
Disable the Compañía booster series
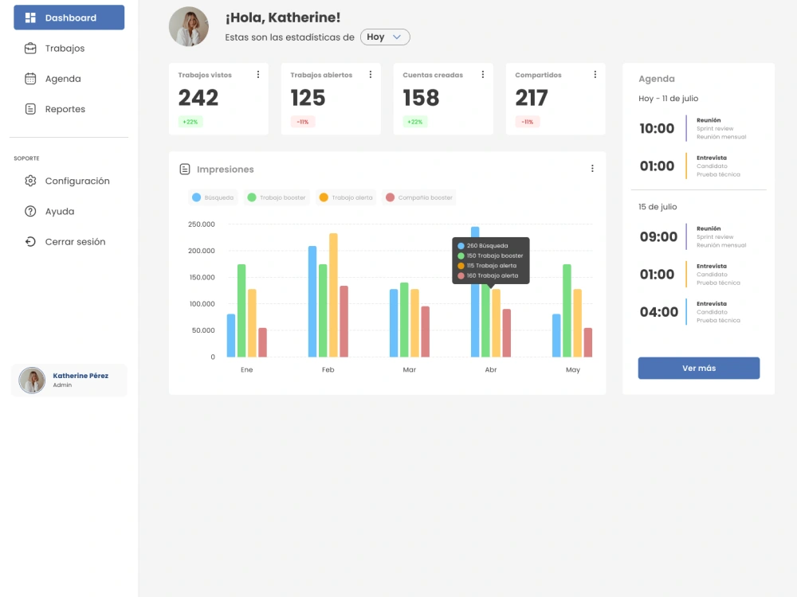[418, 197]
